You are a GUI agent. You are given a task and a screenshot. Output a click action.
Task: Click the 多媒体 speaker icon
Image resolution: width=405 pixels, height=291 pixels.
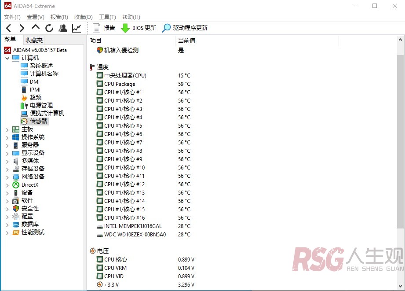tap(16, 161)
